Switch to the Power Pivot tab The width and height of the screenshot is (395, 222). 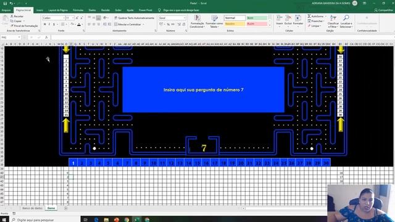coord(146,10)
